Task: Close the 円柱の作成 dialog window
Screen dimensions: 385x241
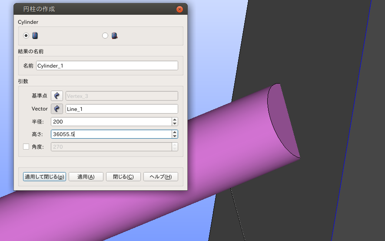Action: [180, 9]
